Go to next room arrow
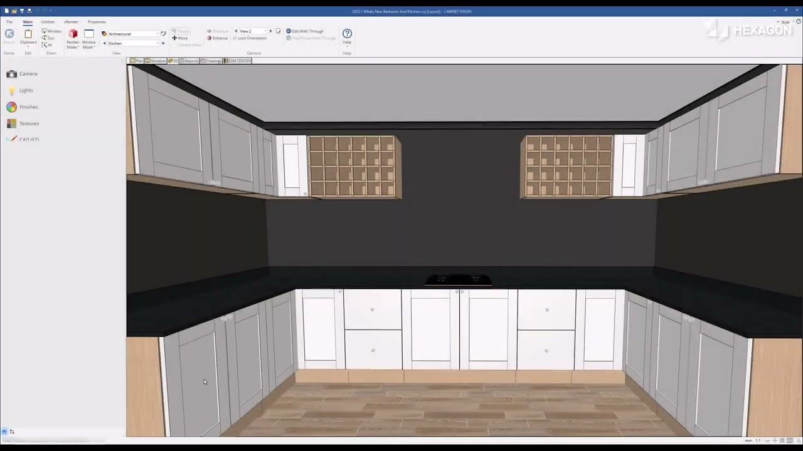 click(x=163, y=43)
